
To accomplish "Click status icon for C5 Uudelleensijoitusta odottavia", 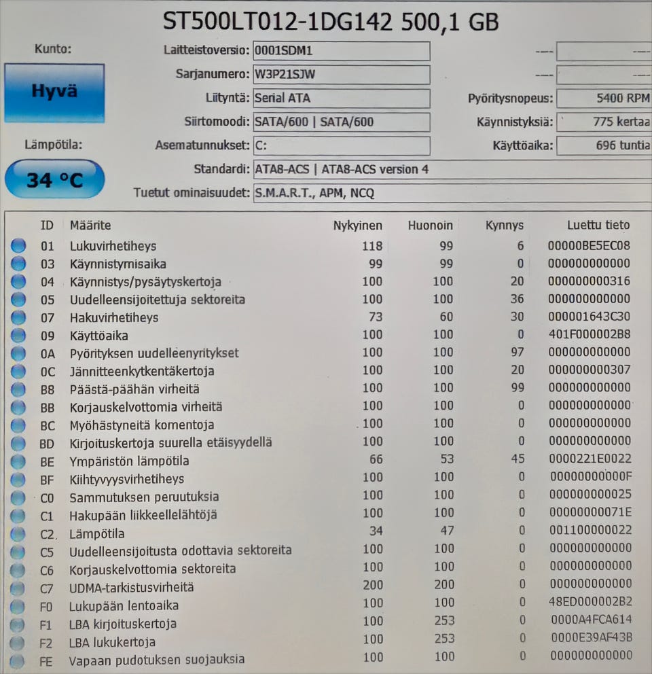I will tap(18, 552).
